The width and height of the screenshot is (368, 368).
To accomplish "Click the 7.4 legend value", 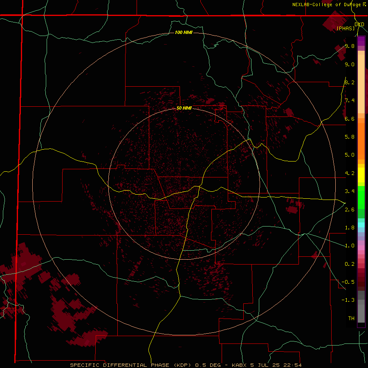I will [350, 101].
